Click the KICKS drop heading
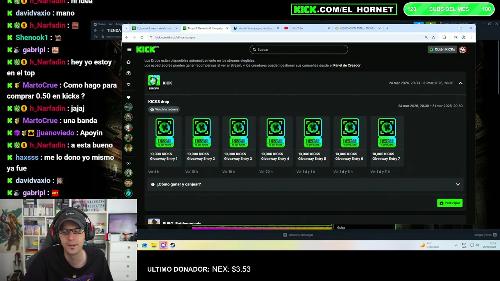 [x=159, y=101]
